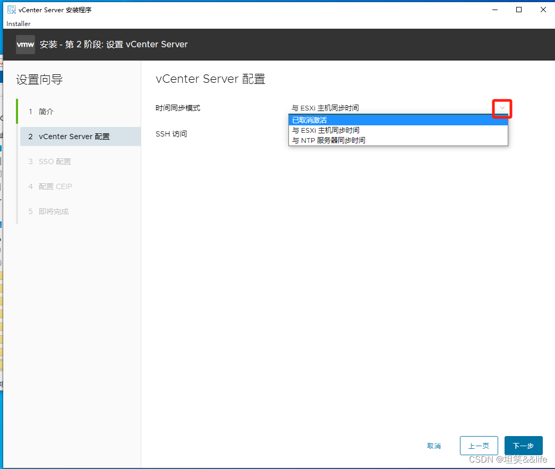Click the '时间同步模式' label
The image size is (555, 469).
pyautogui.click(x=178, y=108)
